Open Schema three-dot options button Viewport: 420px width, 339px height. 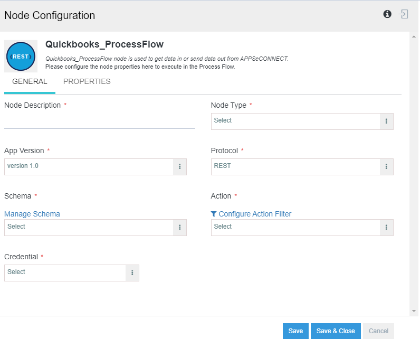pos(180,228)
